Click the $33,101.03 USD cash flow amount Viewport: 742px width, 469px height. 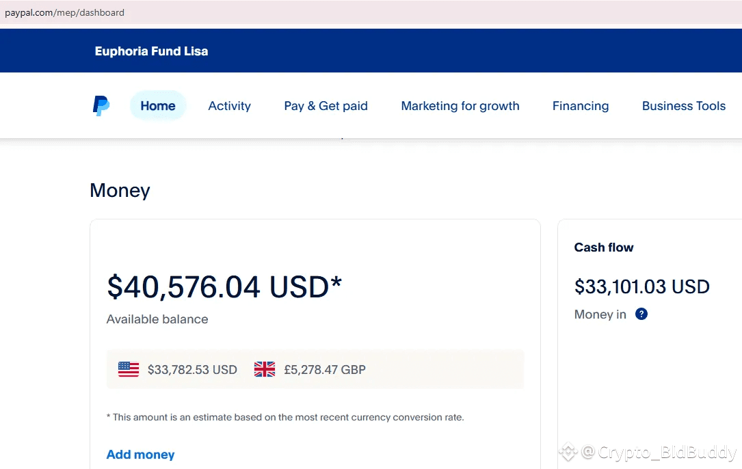tap(641, 286)
